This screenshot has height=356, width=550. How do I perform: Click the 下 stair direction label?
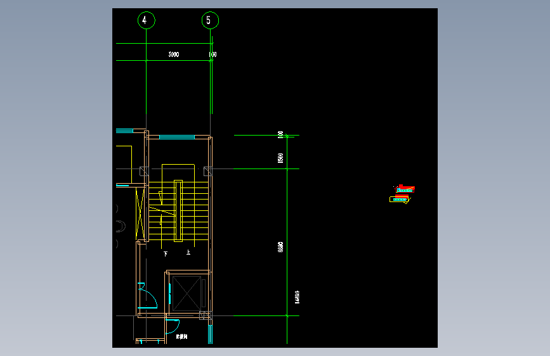tap(166, 254)
